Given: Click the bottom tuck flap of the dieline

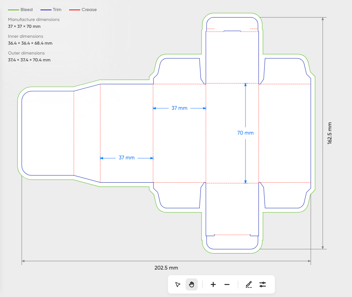Looking at the screenshot, I should 232,242.
